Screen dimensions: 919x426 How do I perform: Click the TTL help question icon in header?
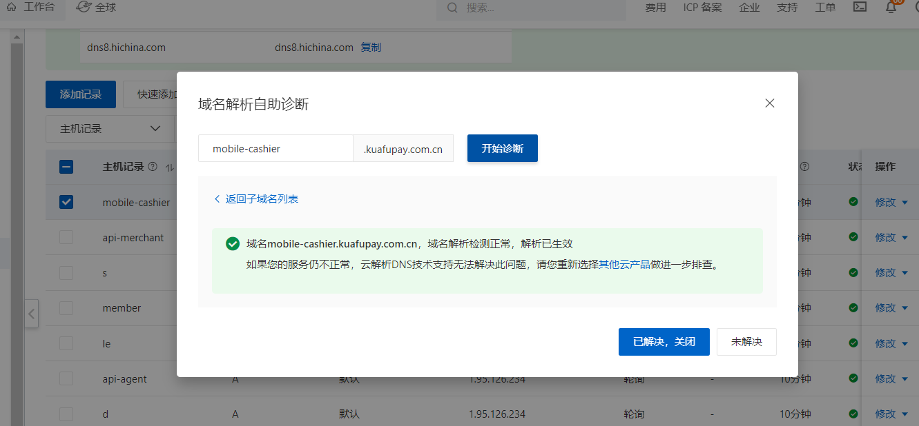click(x=804, y=167)
